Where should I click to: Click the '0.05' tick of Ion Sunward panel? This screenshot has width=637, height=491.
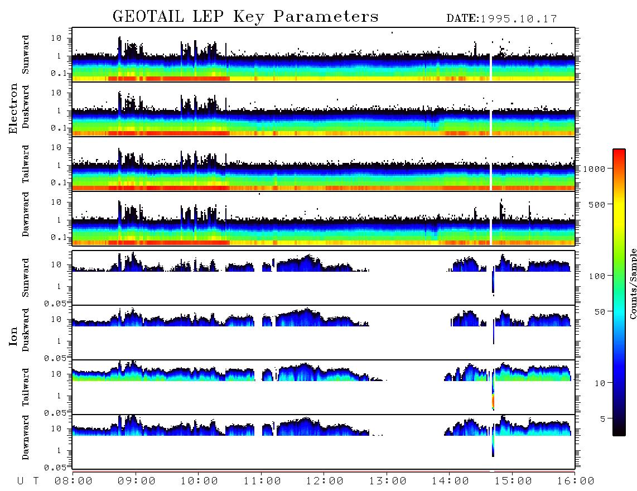coord(55,303)
